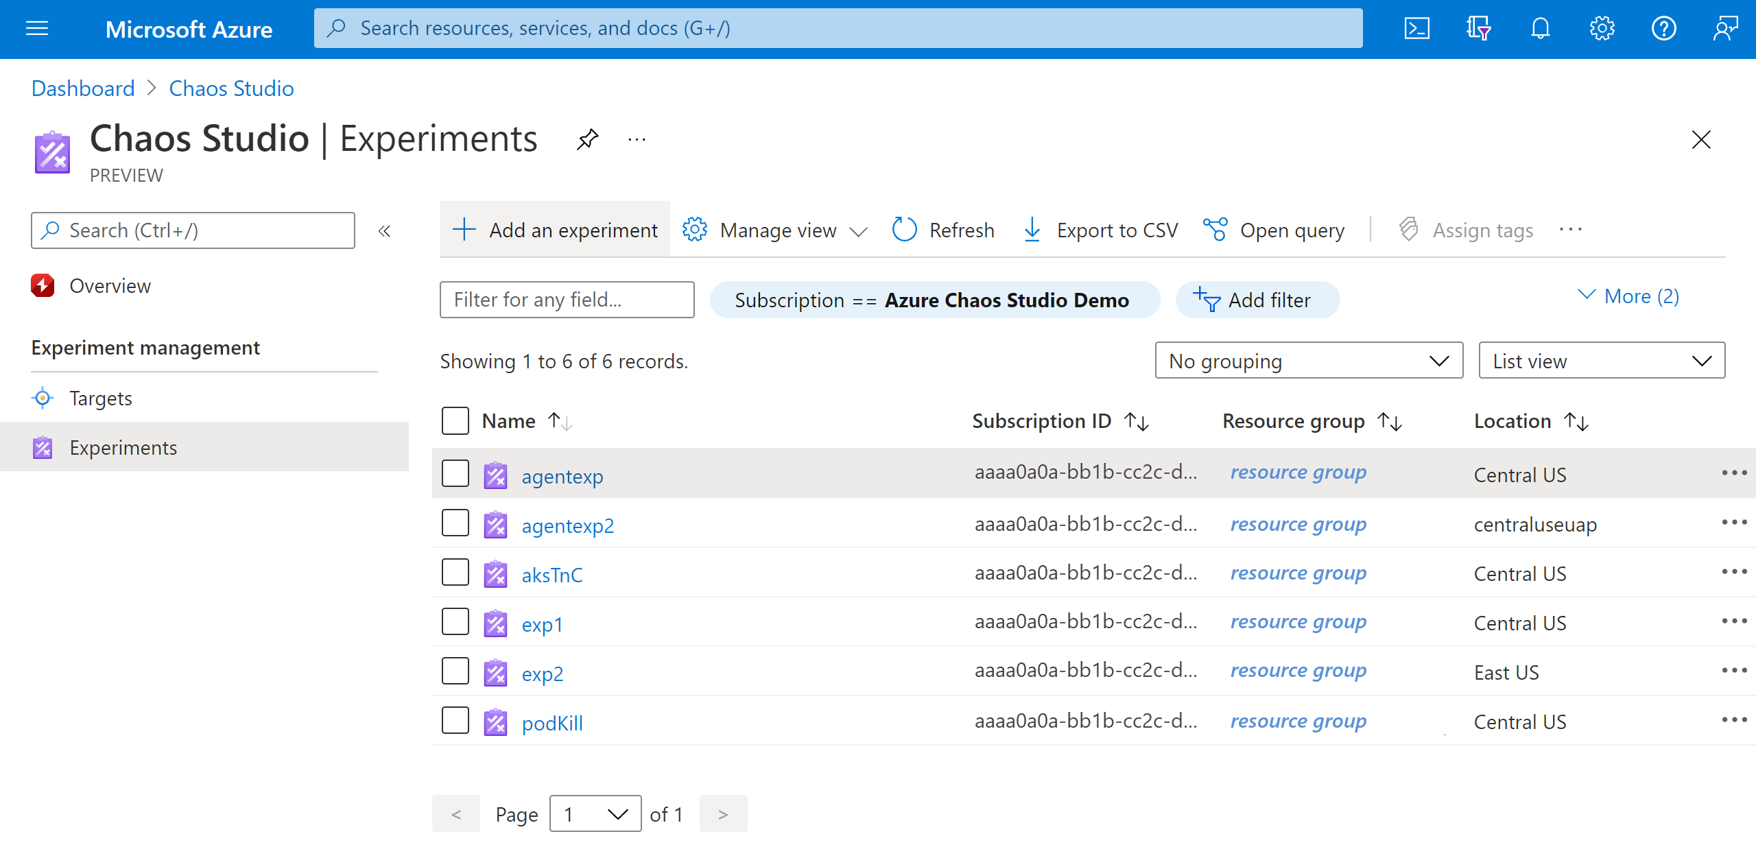Open the Targets management page
Image resolution: width=1756 pixels, height=858 pixels.
click(x=99, y=398)
